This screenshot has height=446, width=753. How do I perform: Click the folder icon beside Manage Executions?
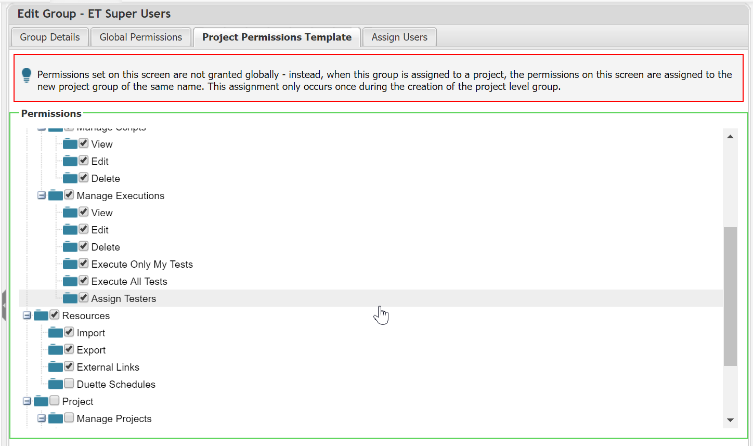coord(55,195)
